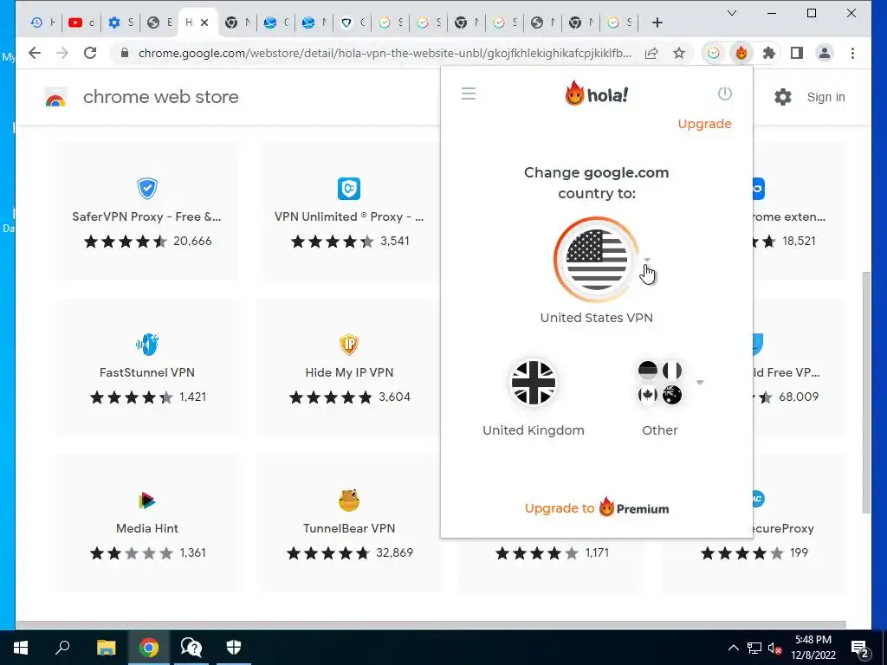
Task: Choose the United Kingdom flag
Action: click(x=533, y=383)
